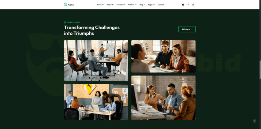Click the All Projects button
261x129 pixels.
pos(187,29)
